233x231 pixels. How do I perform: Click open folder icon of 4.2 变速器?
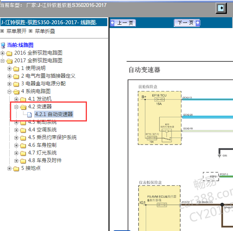click(x=23, y=107)
